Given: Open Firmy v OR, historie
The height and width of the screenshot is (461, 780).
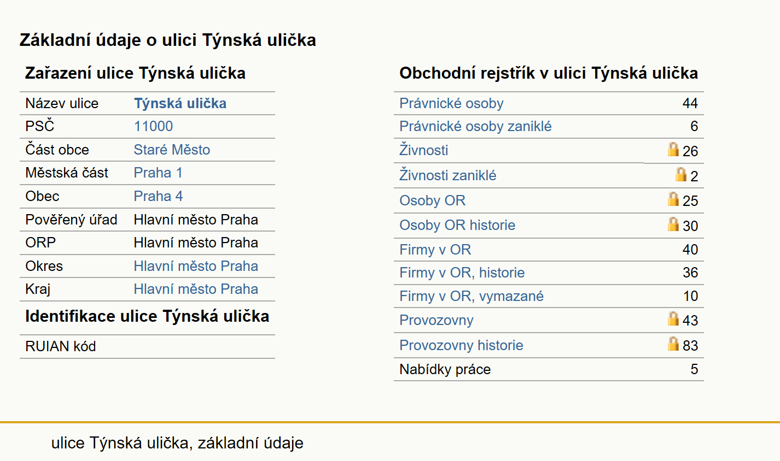Looking at the screenshot, I should coord(462,273).
